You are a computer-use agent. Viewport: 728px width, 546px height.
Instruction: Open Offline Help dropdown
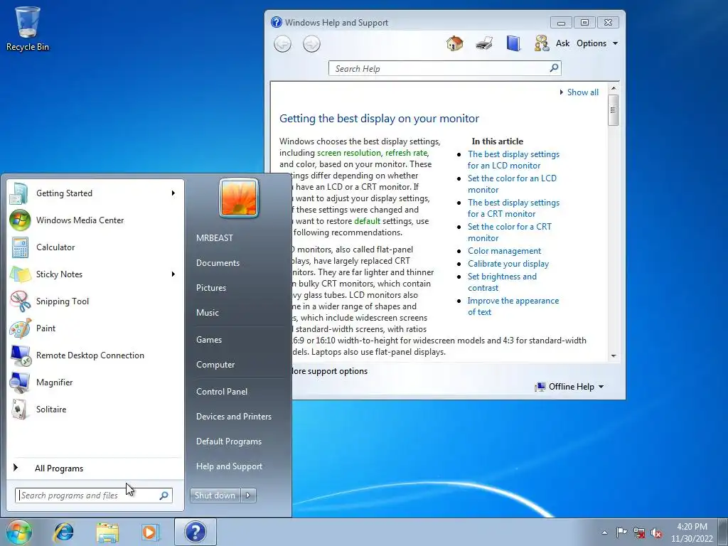coord(569,387)
